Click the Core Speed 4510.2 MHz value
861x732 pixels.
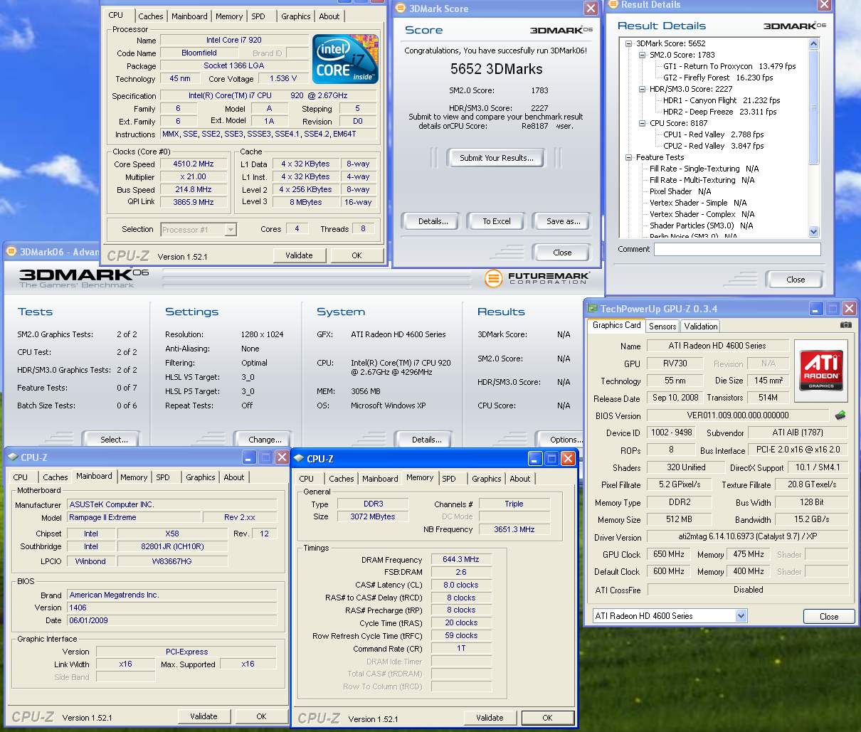pyautogui.click(x=193, y=164)
